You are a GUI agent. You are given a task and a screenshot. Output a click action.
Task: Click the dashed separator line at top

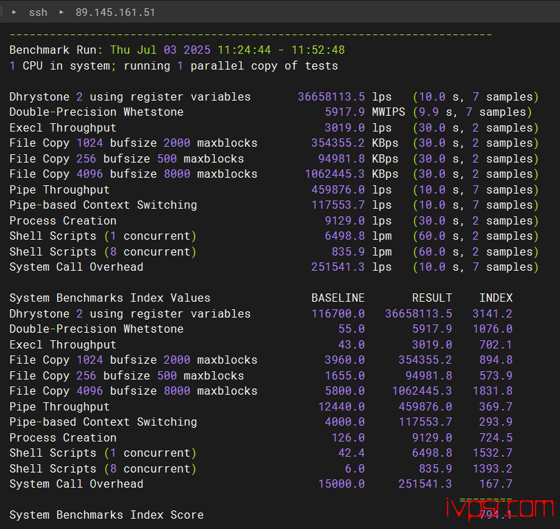[x=251, y=34]
